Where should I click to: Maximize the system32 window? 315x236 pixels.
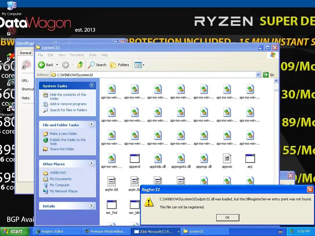[268, 48]
